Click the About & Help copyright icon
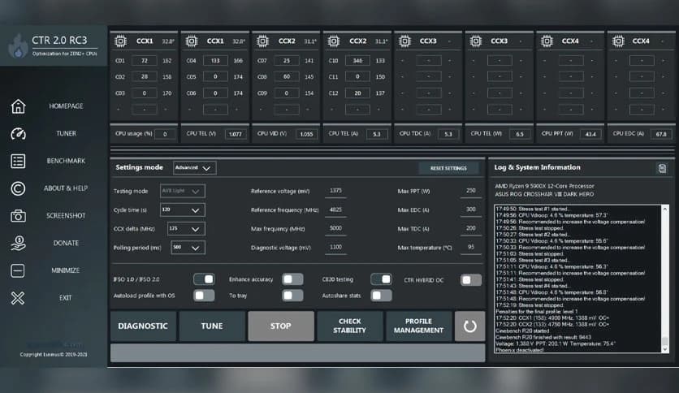679x393 pixels. point(18,188)
